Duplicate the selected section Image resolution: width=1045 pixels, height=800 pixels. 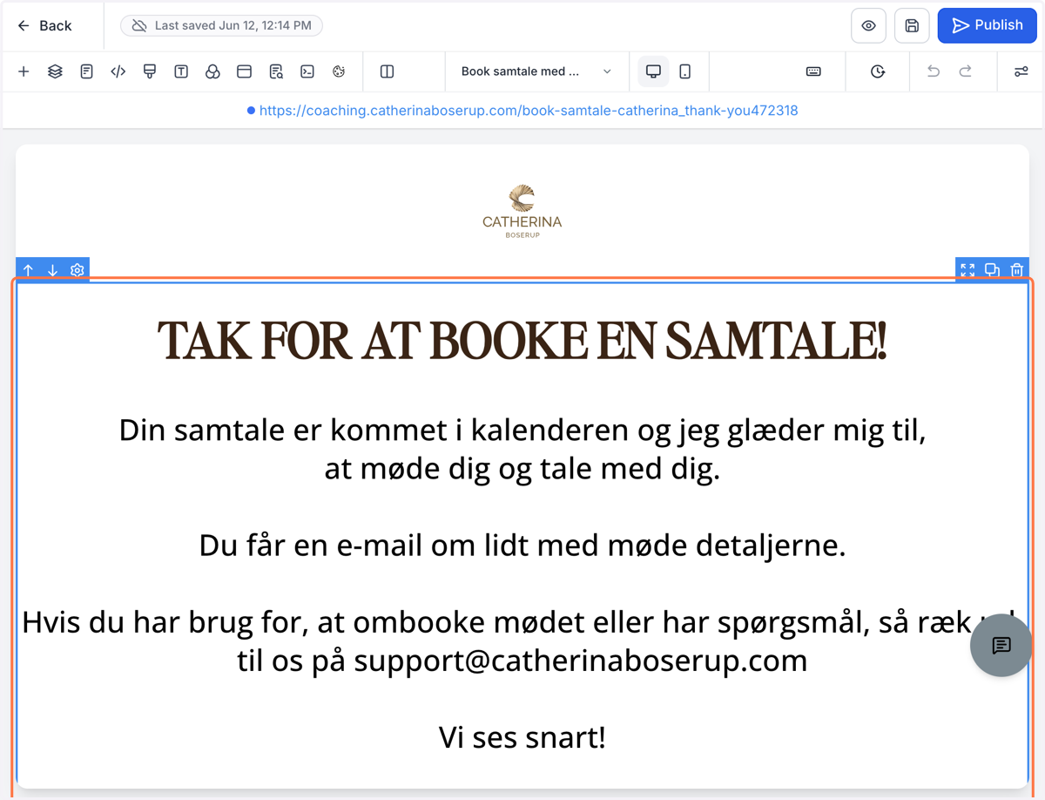(x=992, y=270)
